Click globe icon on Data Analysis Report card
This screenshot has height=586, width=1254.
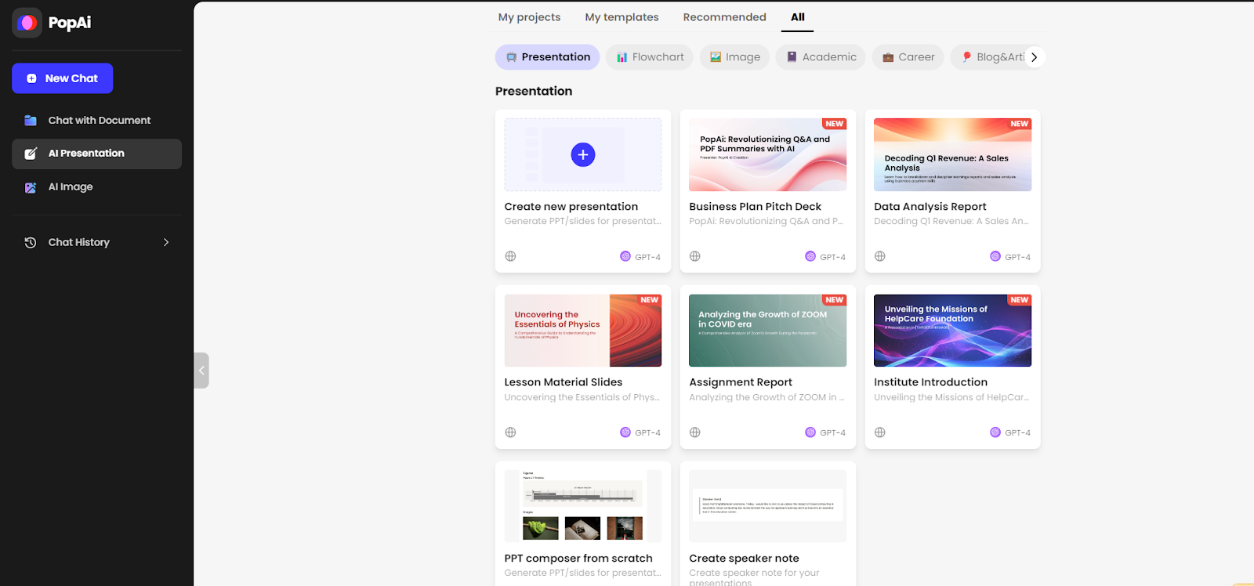pyautogui.click(x=880, y=256)
